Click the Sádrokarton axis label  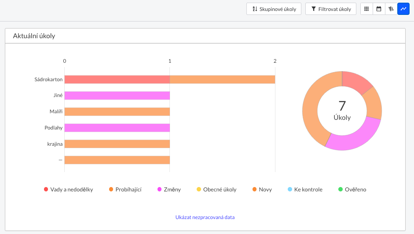(48, 79)
